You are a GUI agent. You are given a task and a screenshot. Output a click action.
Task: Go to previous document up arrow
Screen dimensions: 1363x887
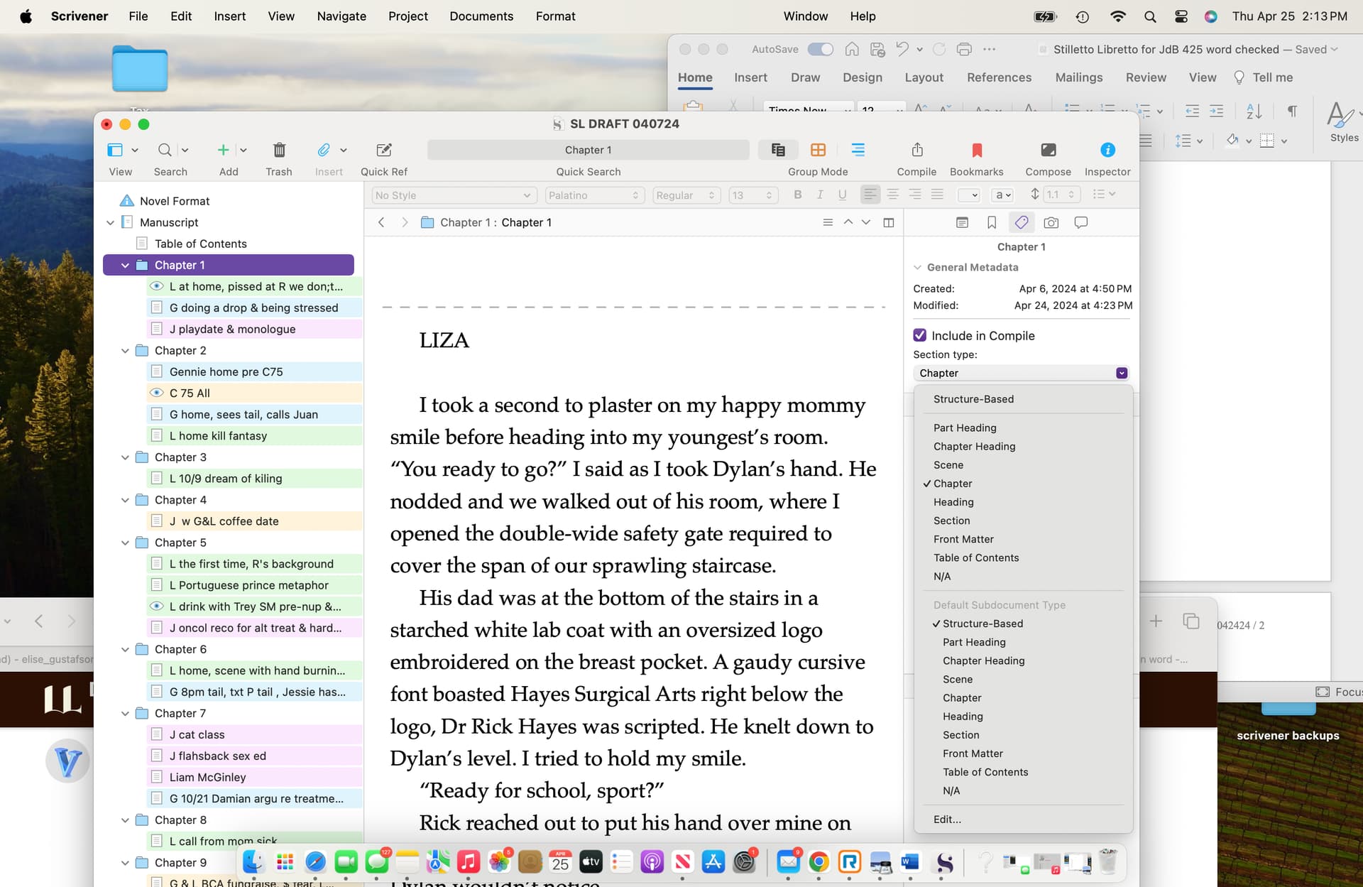point(848,222)
